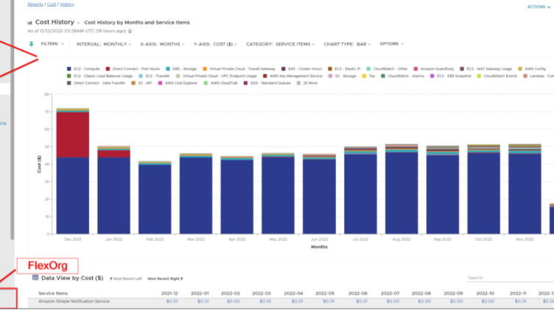Toggle SQS - Standard Queues legend entry

coord(267,83)
